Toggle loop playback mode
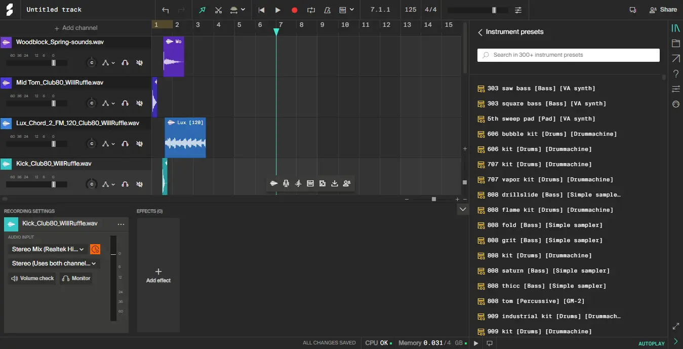The height and width of the screenshot is (349, 683). (x=311, y=10)
